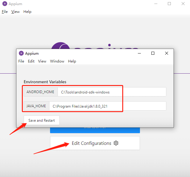
Task: Click the ANDROID_HOME path input field
Action: tap(112, 92)
